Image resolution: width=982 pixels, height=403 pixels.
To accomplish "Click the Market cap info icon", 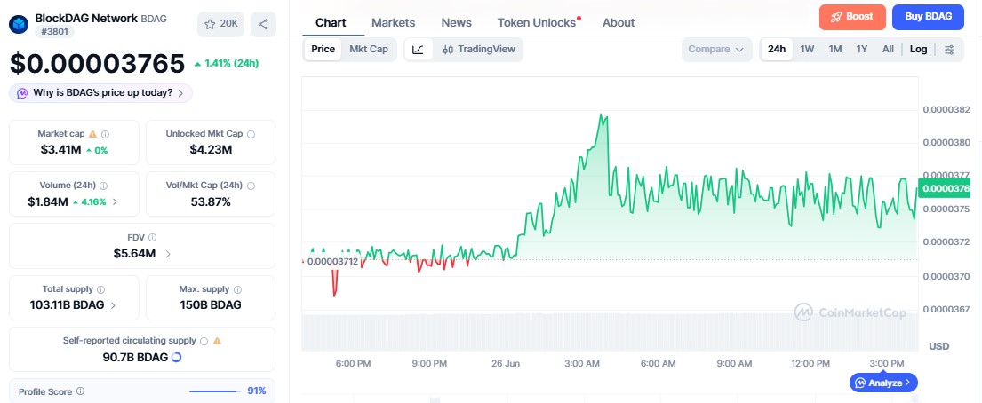I will [x=105, y=134].
